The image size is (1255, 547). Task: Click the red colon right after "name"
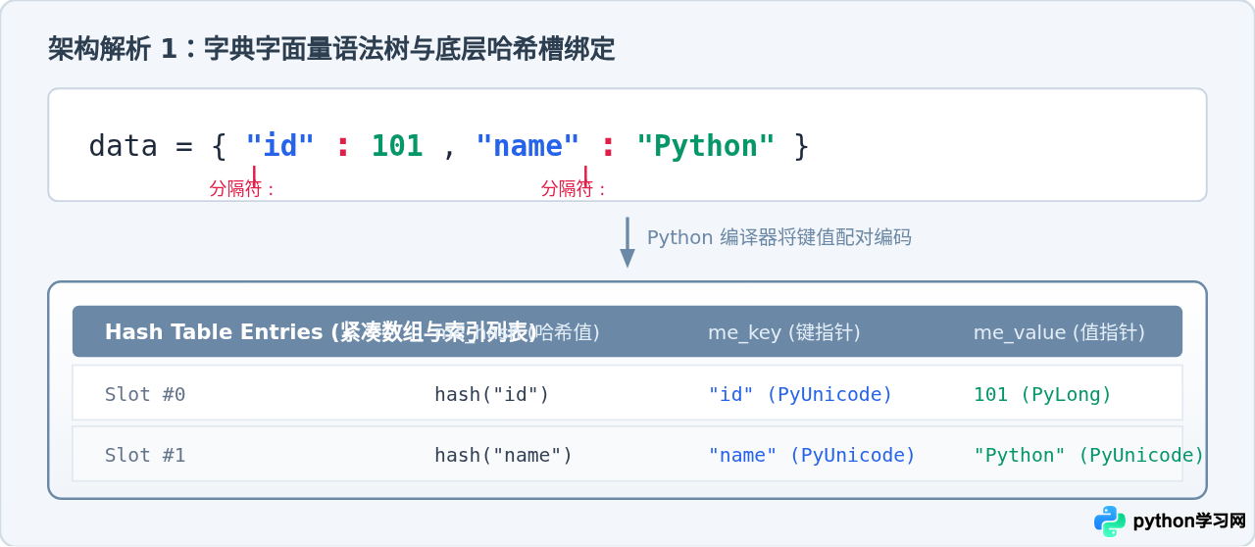608,147
